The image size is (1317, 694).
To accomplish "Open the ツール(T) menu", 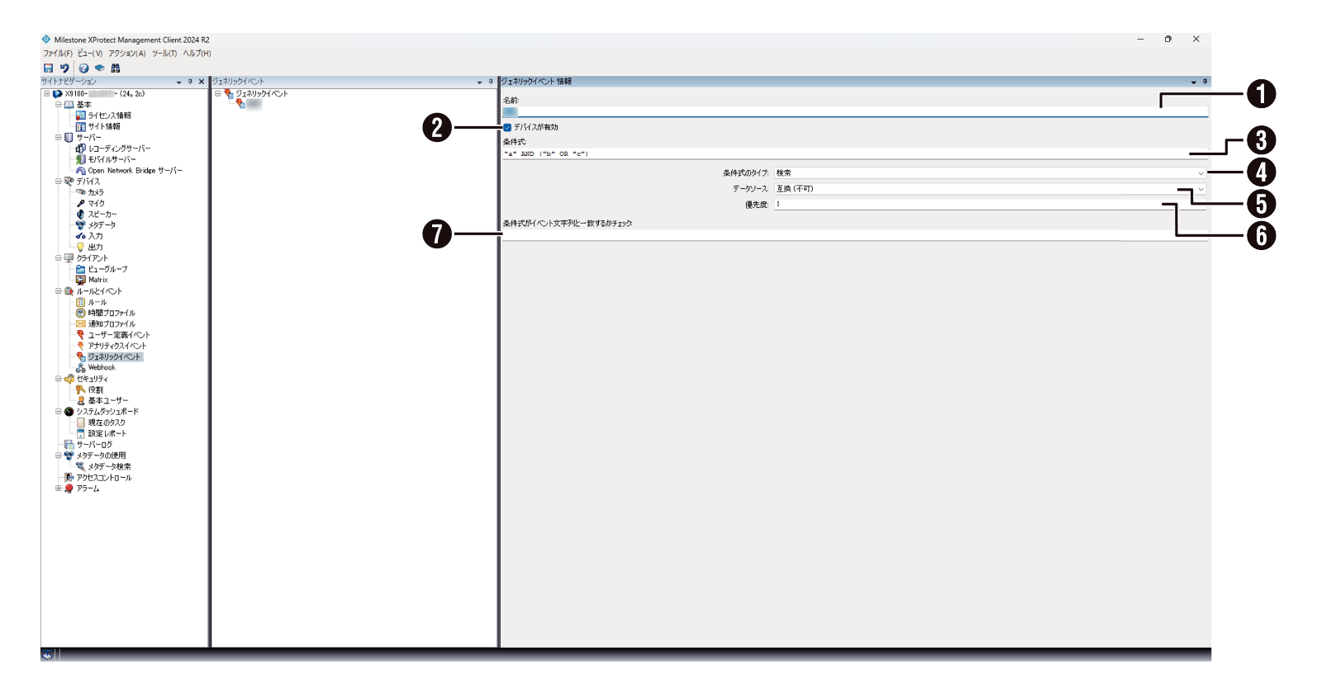I will (x=164, y=54).
